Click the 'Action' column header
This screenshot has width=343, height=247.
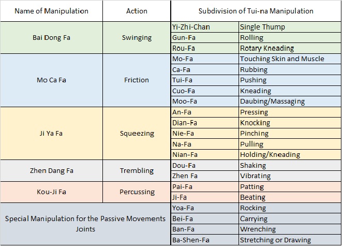[137, 11]
